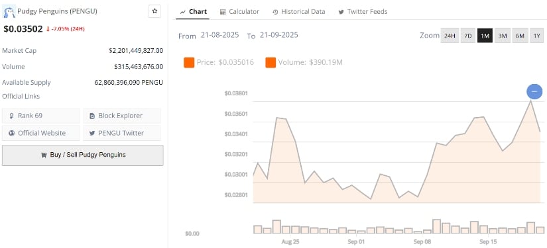Image resolution: width=547 pixels, height=248 pixels.
Task: Select the volume value $315,463,676.00
Action: [x=139, y=66]
